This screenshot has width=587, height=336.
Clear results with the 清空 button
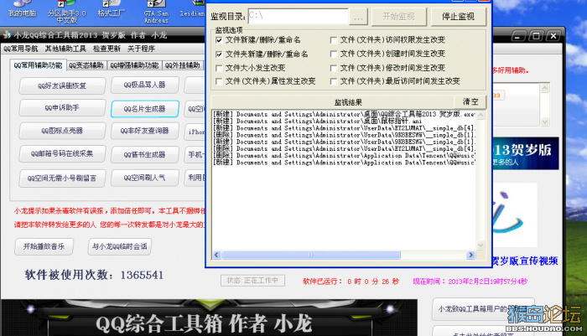click(470, 101)
